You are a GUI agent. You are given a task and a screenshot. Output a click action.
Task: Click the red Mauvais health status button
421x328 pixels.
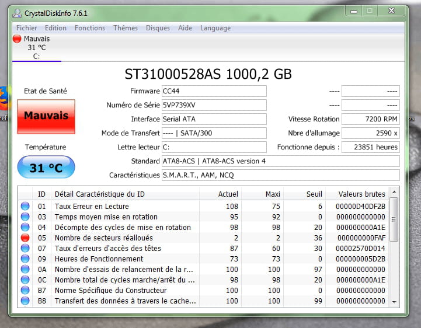coord(46,117)
